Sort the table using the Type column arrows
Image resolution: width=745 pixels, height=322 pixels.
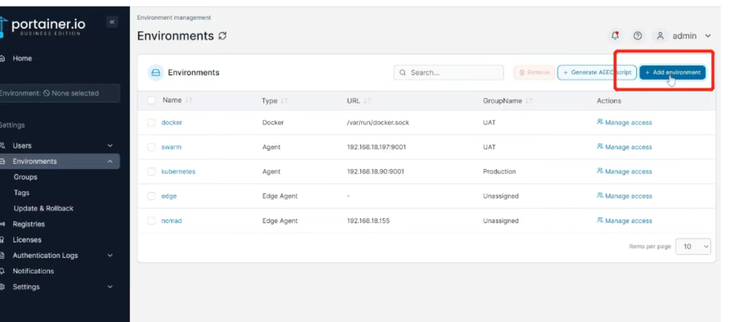point(284,101)
